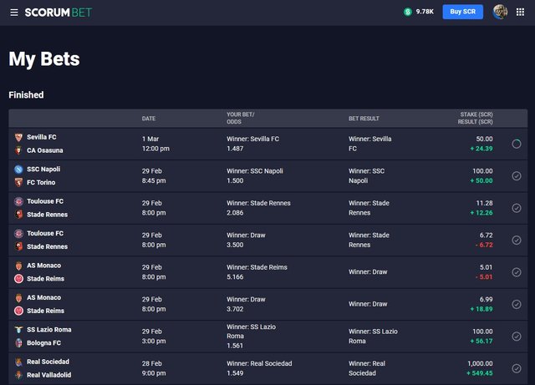Click the Buy SCR button
535x385 pixels.
pyautogui.click(x=462, y=12)
